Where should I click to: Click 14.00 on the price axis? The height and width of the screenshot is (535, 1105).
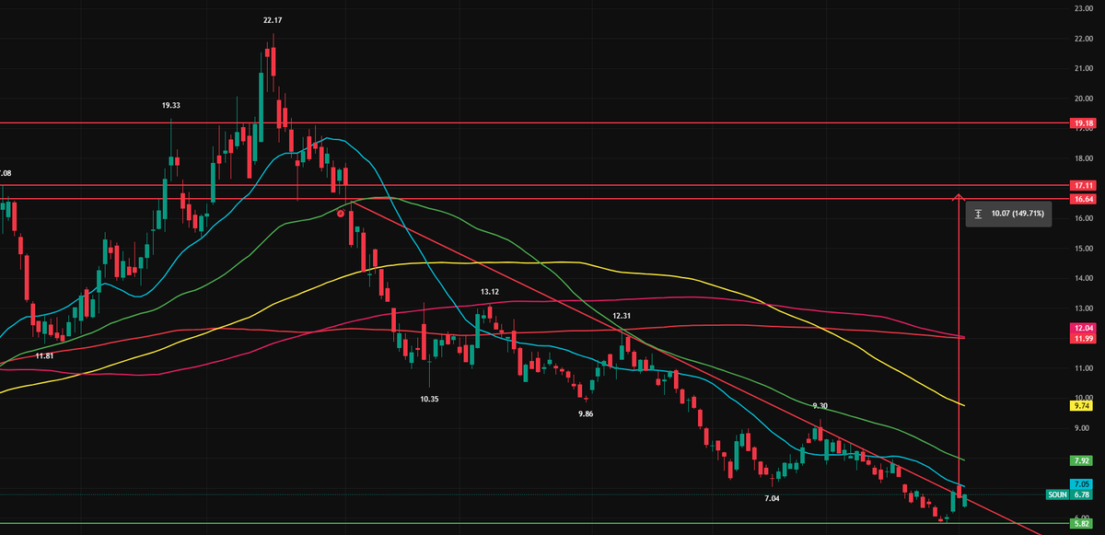tap(1083, 278)
